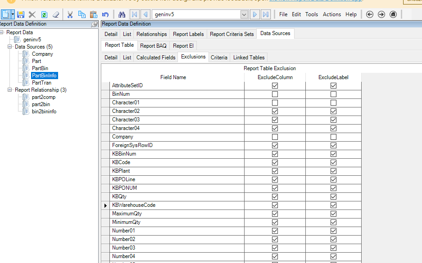Select the KBPONUM field name cell
The width and height of the screenshot is (422, 263).
[x=177, y=188]
